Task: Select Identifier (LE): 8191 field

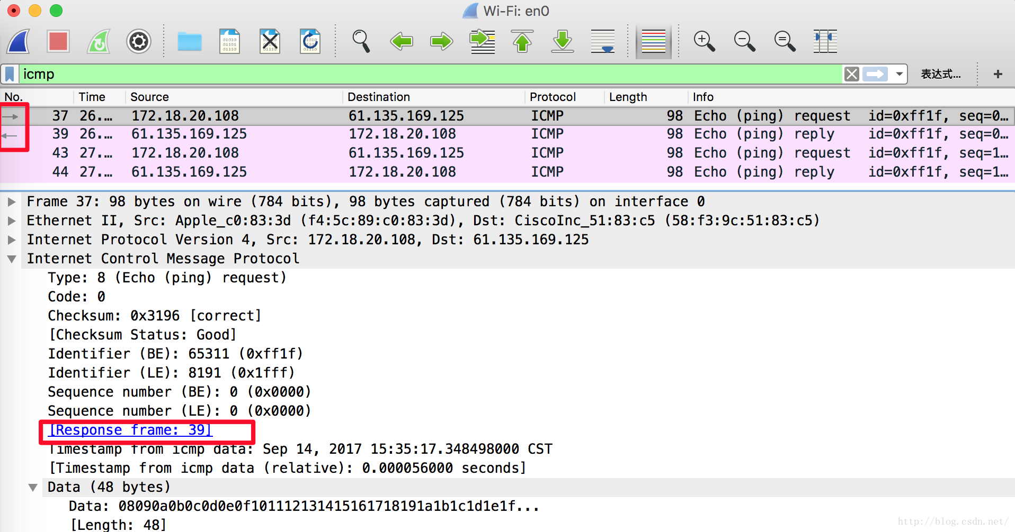Action: pyautogui.click(x=171, y=373)
